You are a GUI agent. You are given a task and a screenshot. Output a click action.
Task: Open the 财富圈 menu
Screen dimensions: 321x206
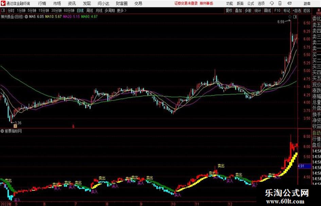(x=122, y=3)
